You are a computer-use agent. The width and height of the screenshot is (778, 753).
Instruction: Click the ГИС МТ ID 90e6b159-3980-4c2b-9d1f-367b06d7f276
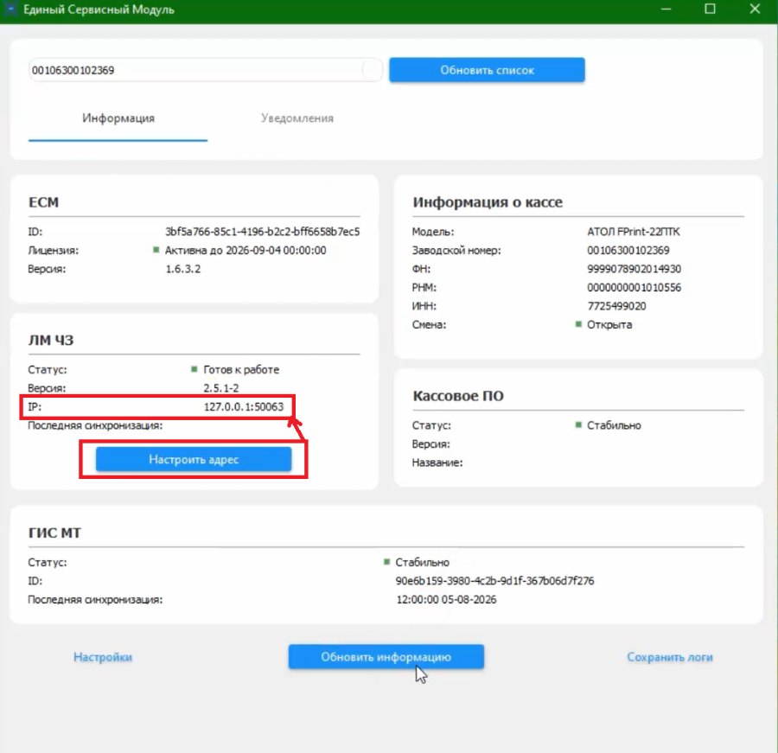click(494, 581)
